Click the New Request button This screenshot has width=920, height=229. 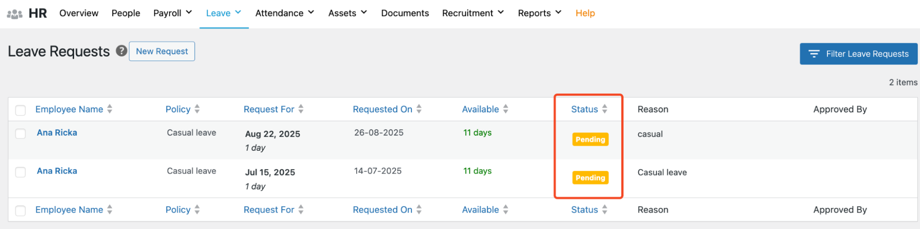pos(162,52)
